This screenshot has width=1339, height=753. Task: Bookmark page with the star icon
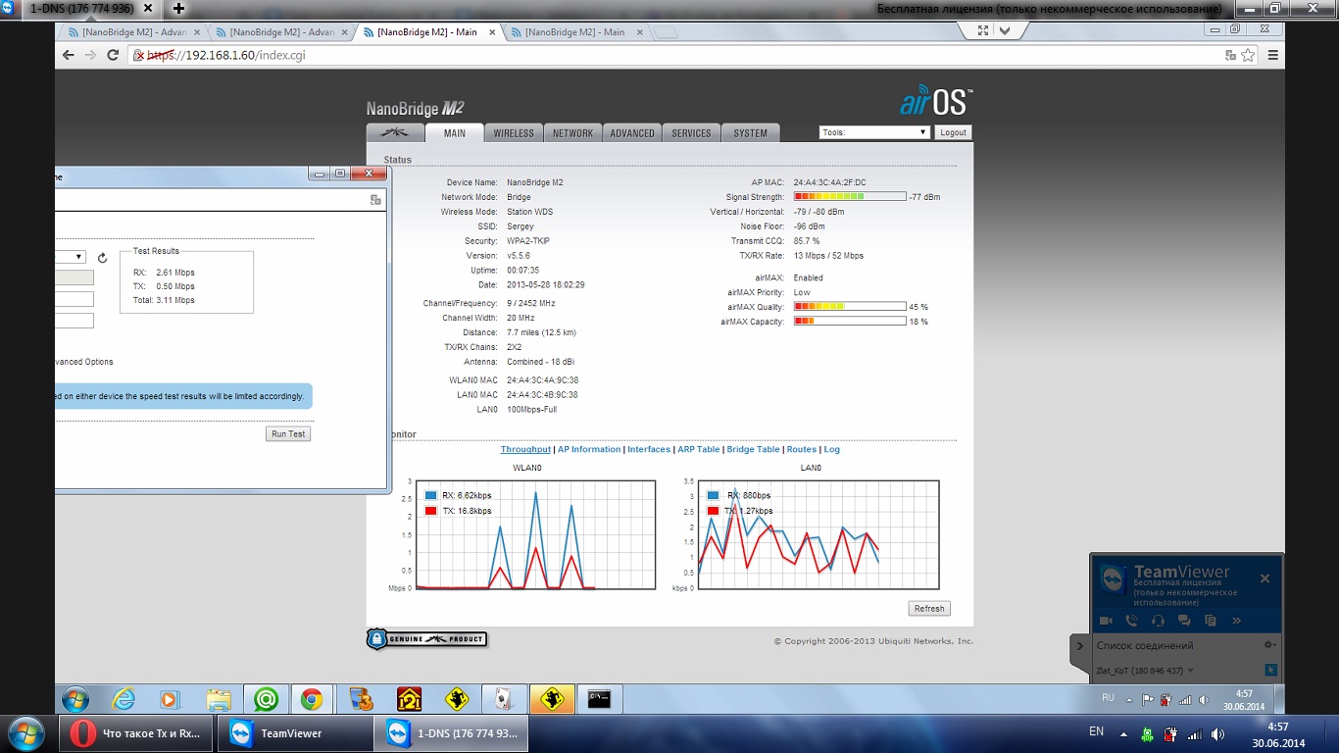point(1248,55)
